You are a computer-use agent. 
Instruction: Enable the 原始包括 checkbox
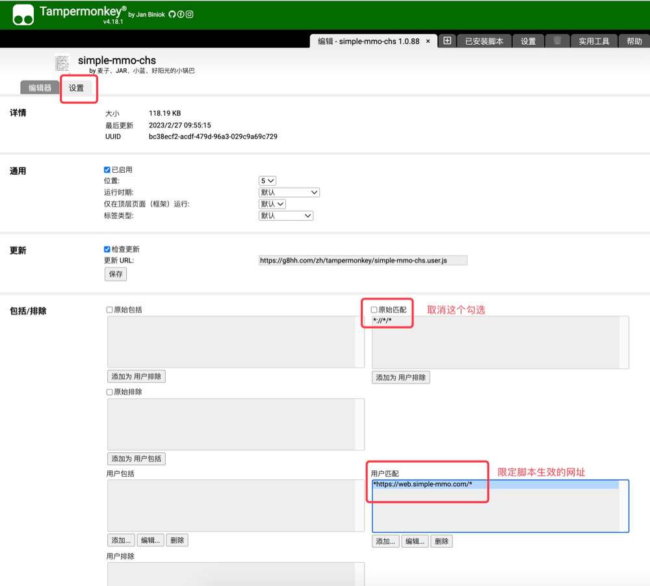pos(109,310)
